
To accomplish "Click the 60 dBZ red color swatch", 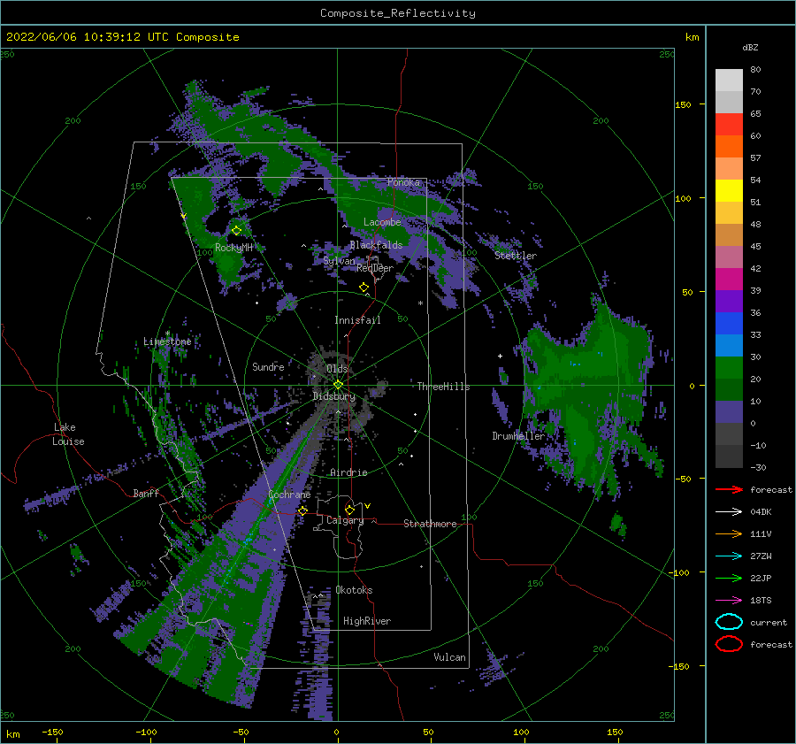I will 729,125.
